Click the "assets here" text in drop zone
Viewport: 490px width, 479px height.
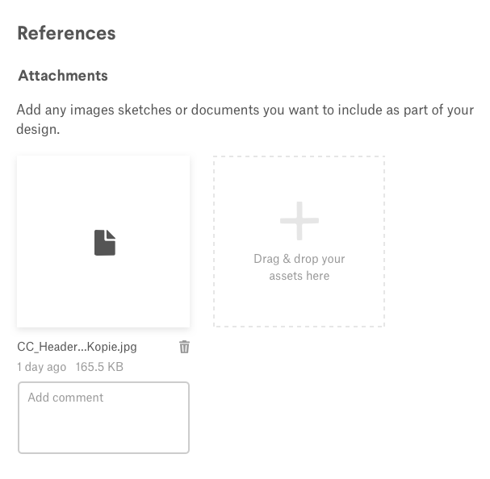click(x=299, y=276)
